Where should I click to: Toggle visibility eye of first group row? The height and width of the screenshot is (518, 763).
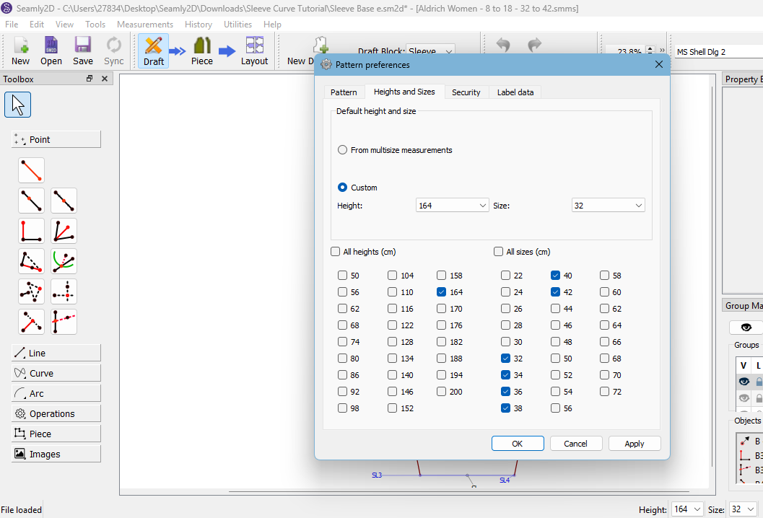click(x=744, y=382)
